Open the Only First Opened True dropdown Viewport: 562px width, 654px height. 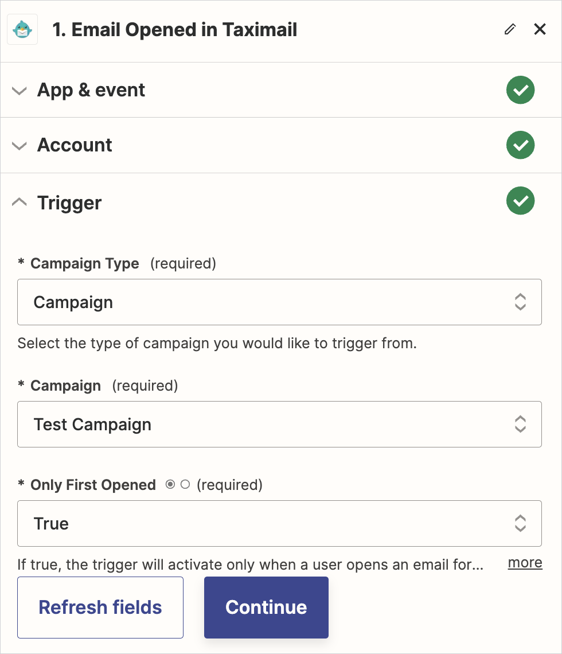pos(279,524)
